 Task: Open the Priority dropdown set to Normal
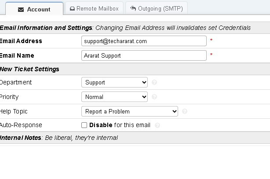pyautogui.click(x=114, y=97)
